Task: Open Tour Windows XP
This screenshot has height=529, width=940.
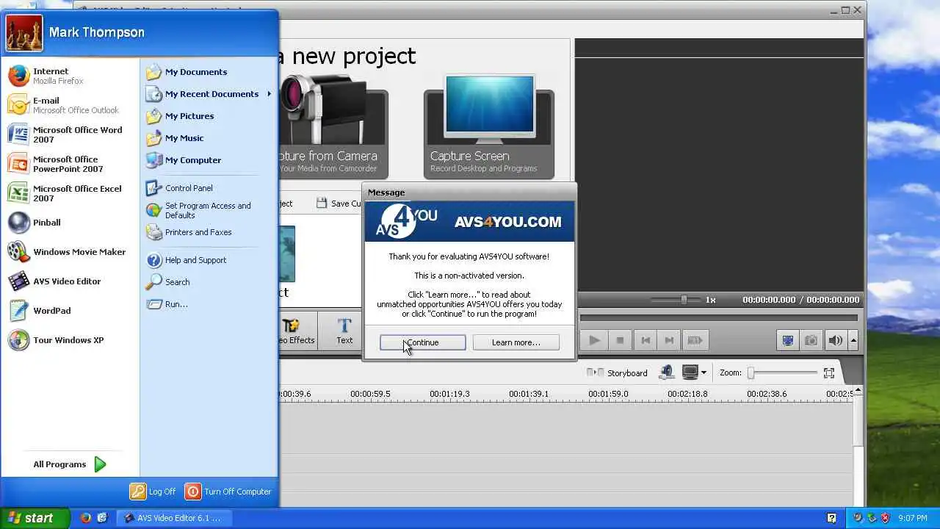Action: coord(70,340)
